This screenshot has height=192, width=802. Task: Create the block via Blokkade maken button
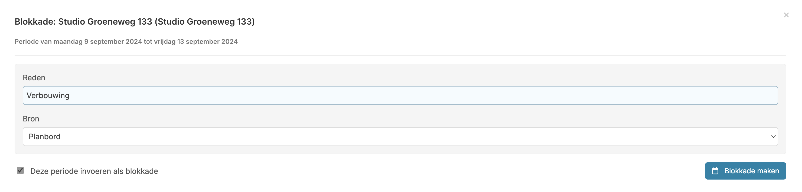coord(745,171)
